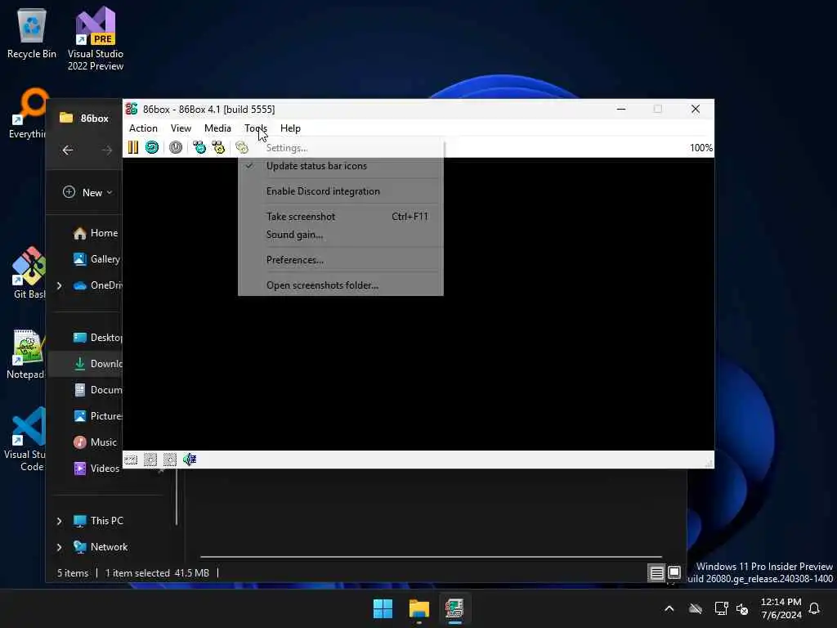Click Explorer horizontal scrollbar

point(432,557)
